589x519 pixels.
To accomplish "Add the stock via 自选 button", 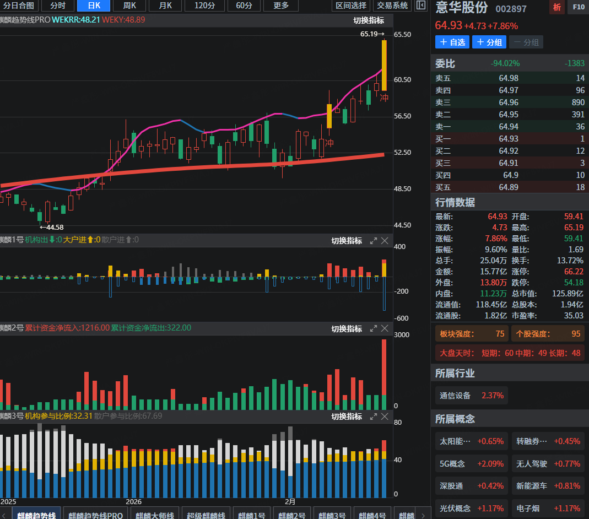I will (452, 42).
